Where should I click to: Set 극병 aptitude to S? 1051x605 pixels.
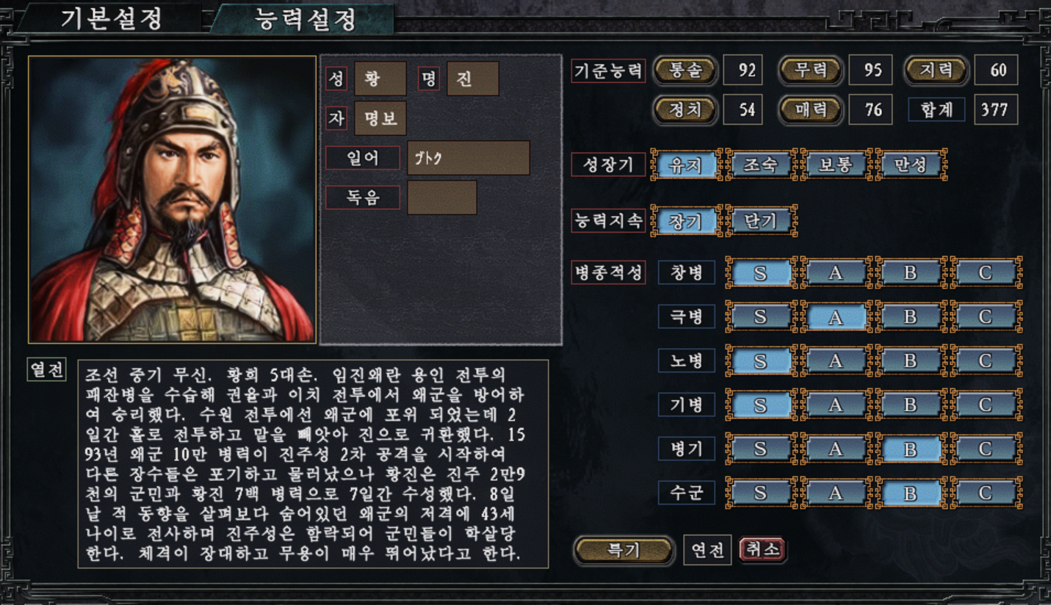[760, 316]
